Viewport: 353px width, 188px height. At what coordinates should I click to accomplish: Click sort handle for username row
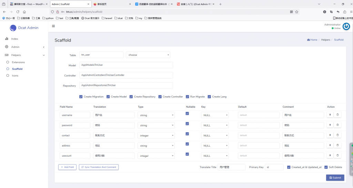[x=330, y=115]
